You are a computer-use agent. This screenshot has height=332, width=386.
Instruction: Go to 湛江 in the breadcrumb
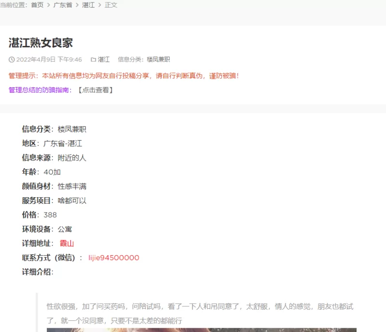pyautogui.click(x=88, y=5)
